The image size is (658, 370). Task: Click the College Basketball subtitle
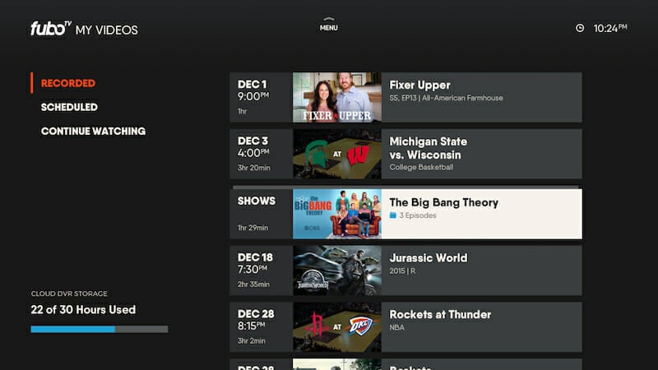(421, 168)
